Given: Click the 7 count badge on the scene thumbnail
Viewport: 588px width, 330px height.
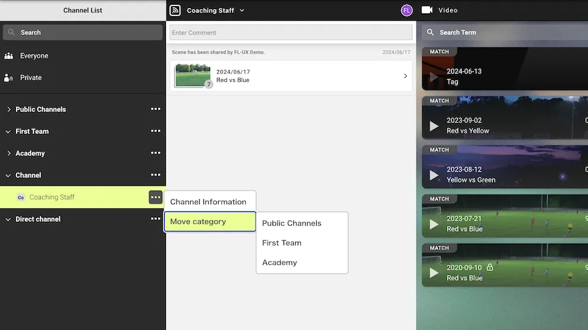Looking at the screenshot, I should click(209, 84).
